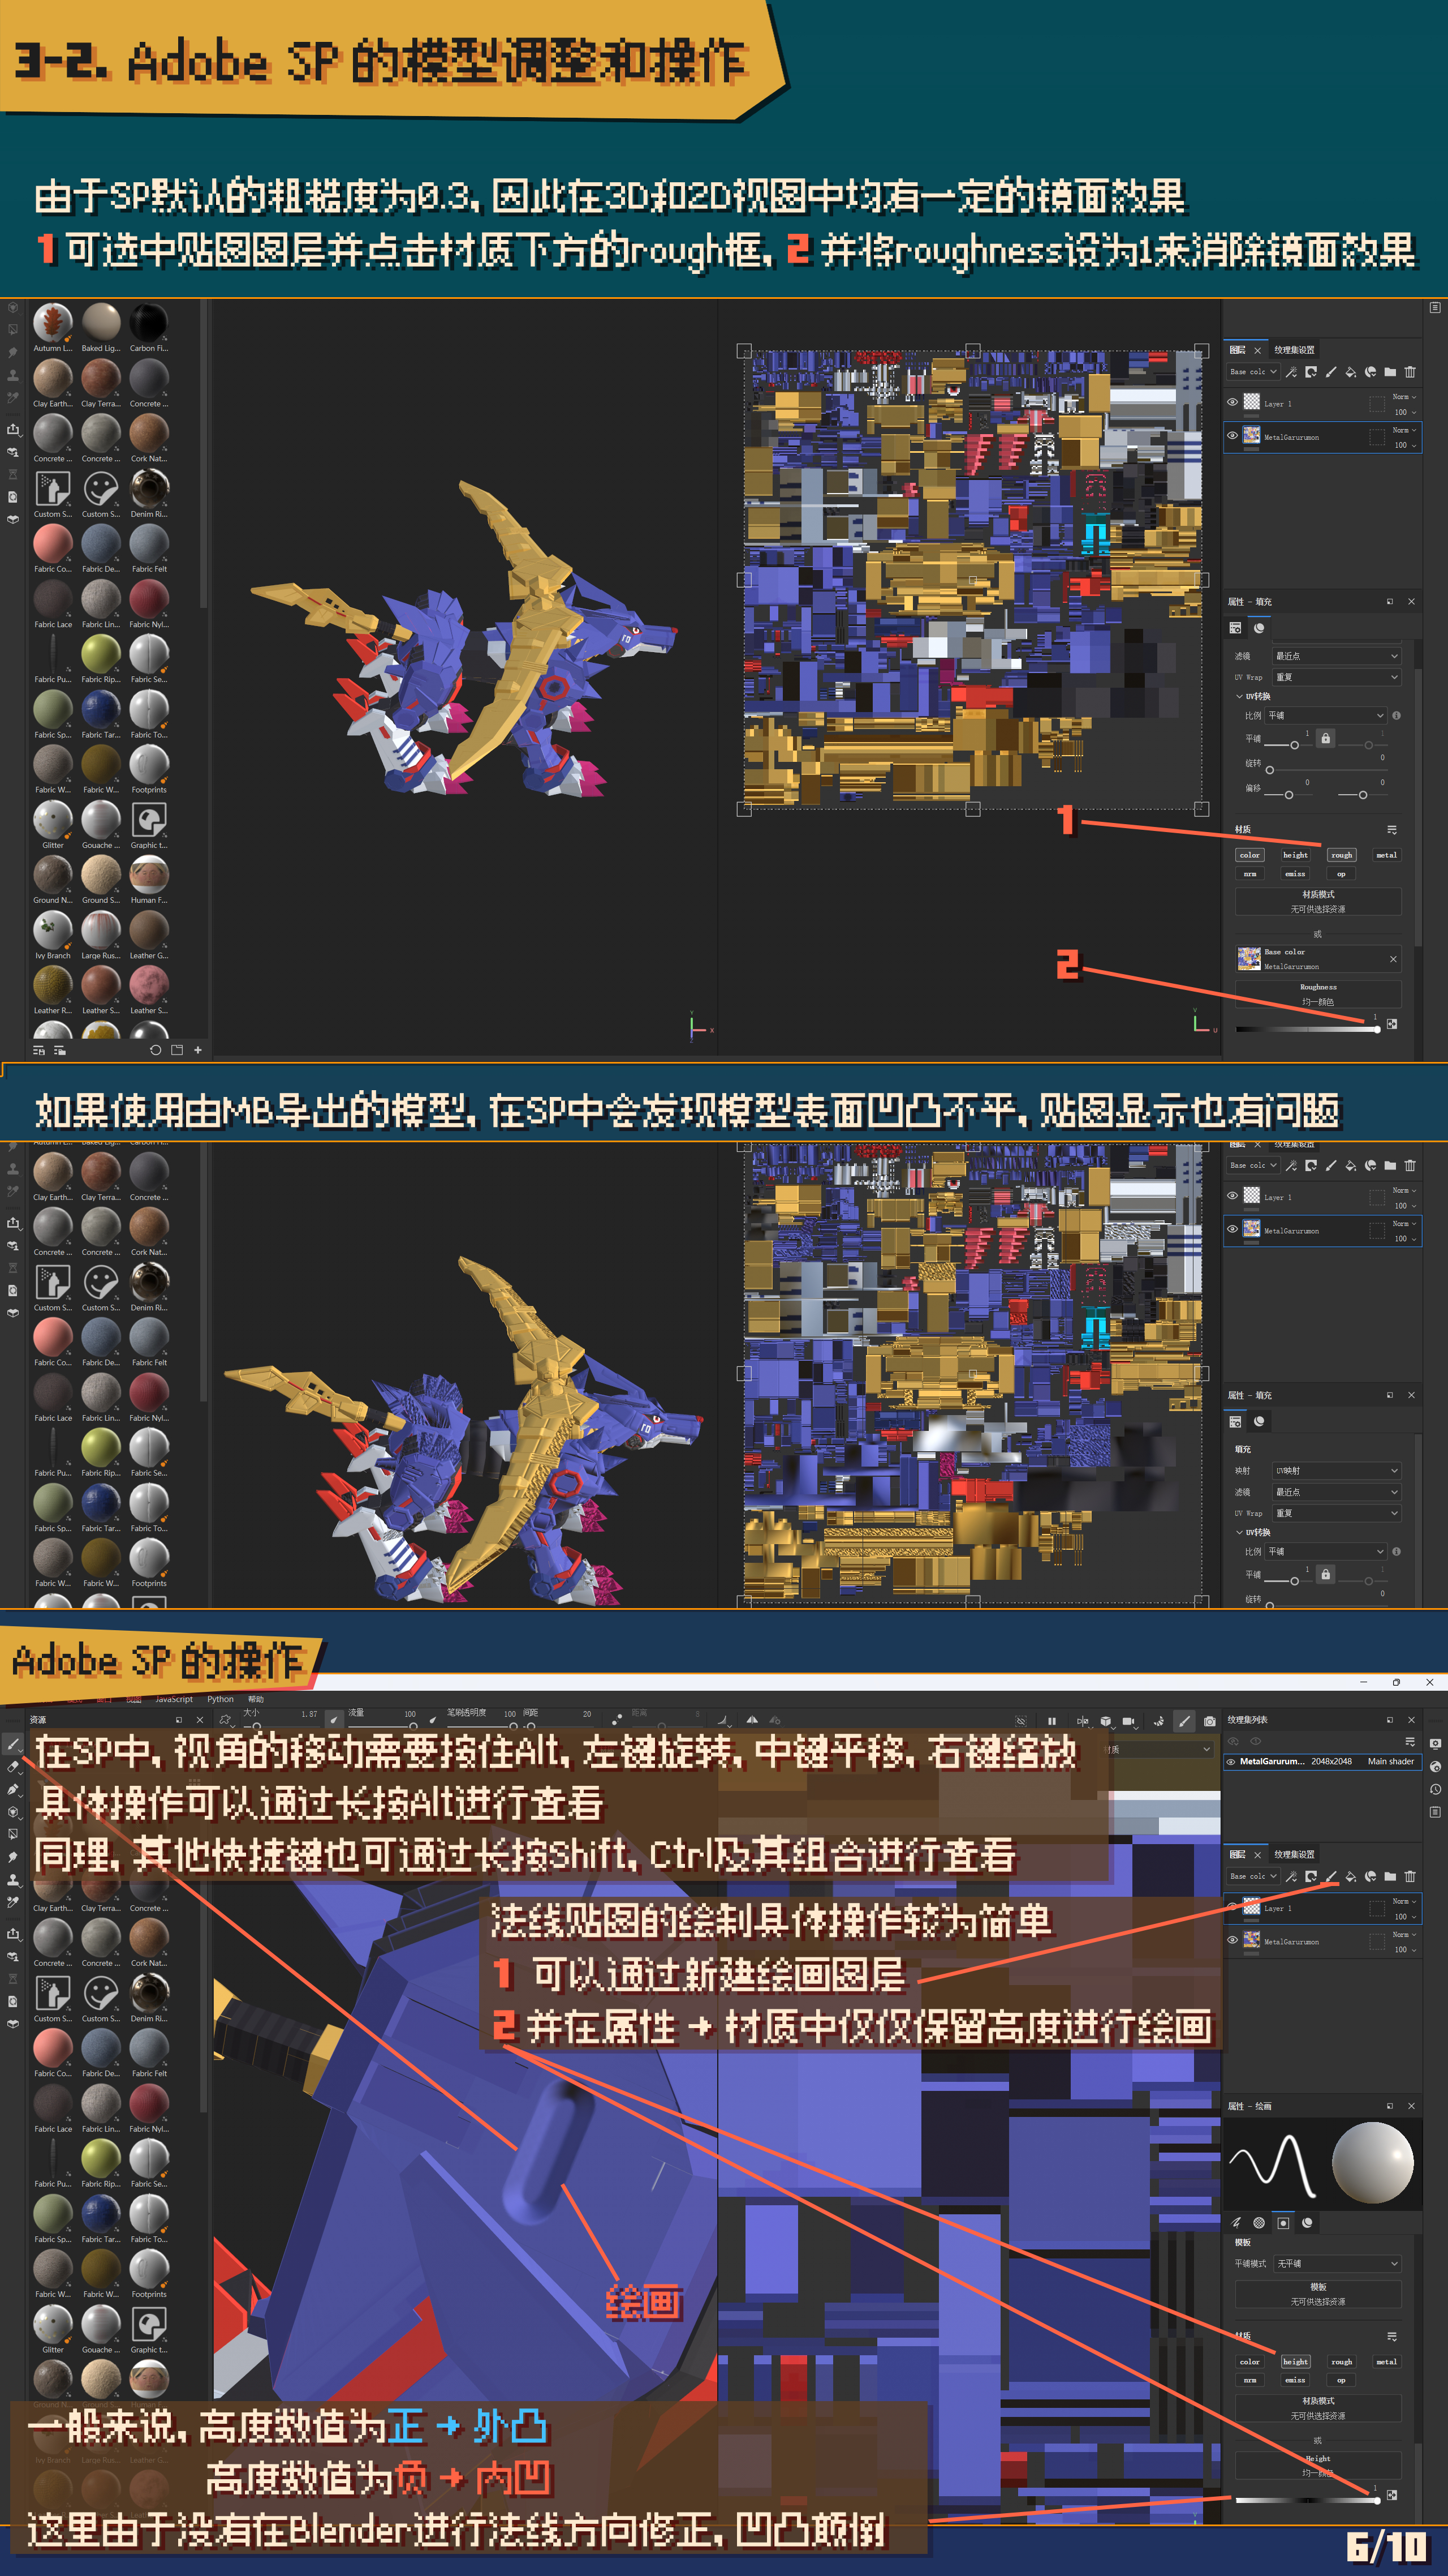Open Alpha tab icon in 属性-绘画 panel
Screen dimensions: 1448x2576
coord(1259,2223)
